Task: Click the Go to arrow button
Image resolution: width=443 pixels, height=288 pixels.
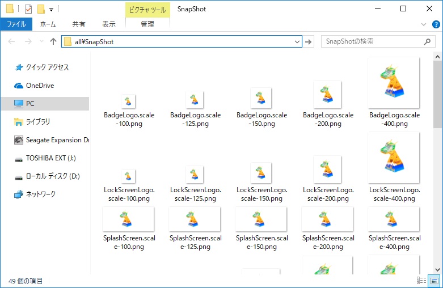Action: pos(309,42)
